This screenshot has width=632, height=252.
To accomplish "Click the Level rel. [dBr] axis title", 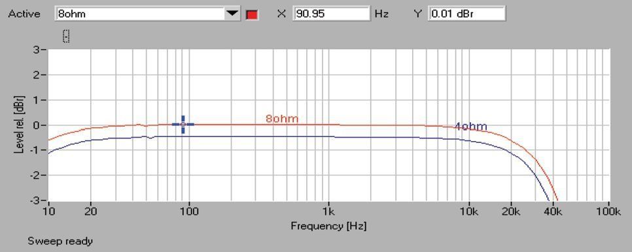I will 19,124.
